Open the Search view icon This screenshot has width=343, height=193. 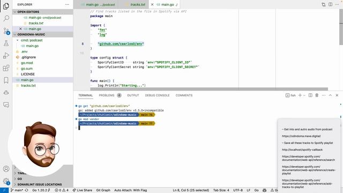coord(6,18)
